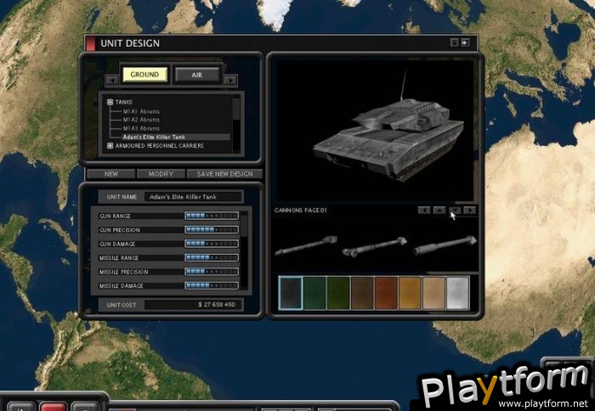Screen dimensions: 595x411
Task: Select Adam's Elite Killer Tank entry
Action: point(176,137)
